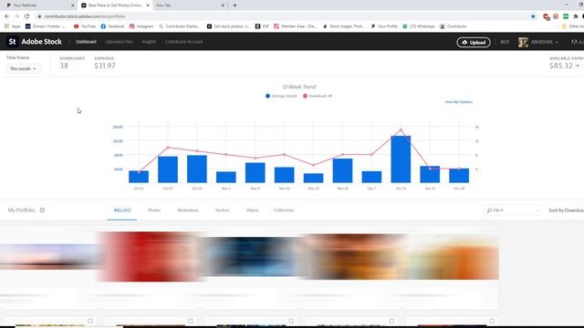Go back with the browser back arrow
Viewport: 584px width, 328px height.
pyautogui.click(x=6, y=16)
